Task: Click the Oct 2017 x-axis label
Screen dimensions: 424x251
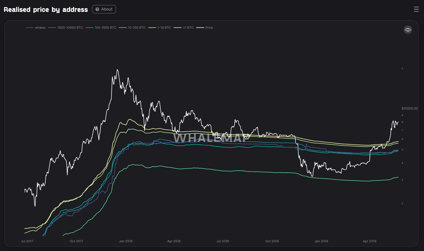Action: tap(76, 241)
